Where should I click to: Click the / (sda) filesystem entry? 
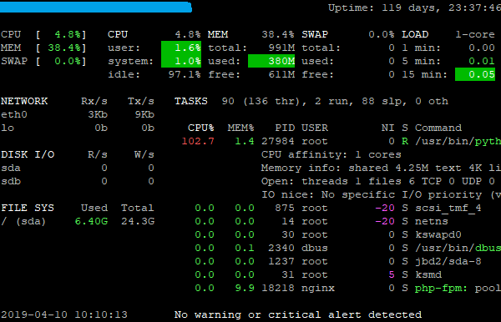[x=23, y=221]
